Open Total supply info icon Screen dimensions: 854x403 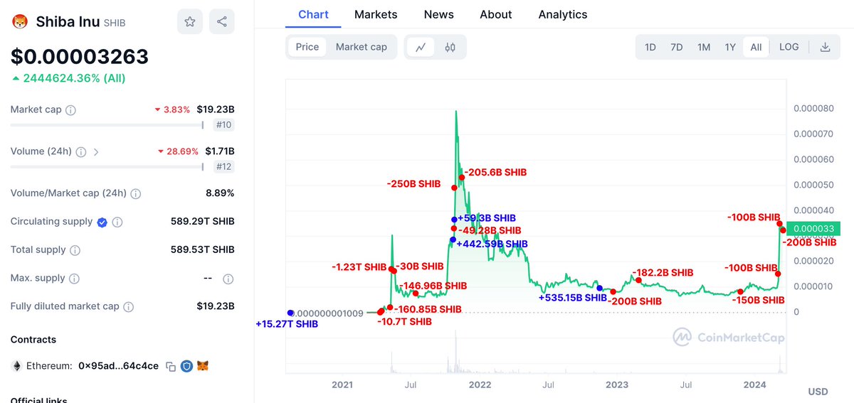(75, 250)
